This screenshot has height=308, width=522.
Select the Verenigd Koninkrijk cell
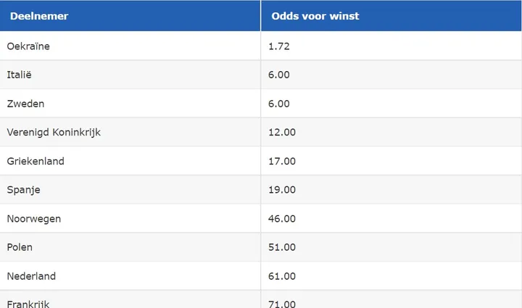(54, 132)
